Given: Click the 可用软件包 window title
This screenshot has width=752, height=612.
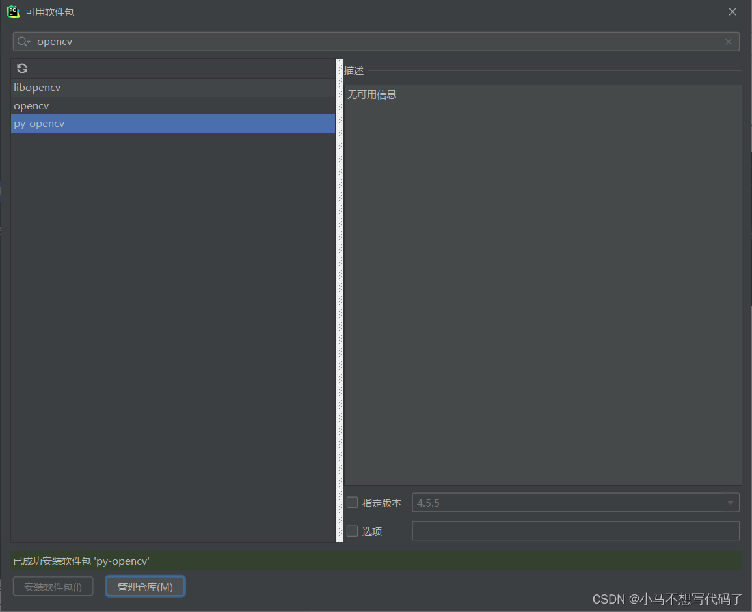Looking at the screenshot, I should tap(49, 12).
